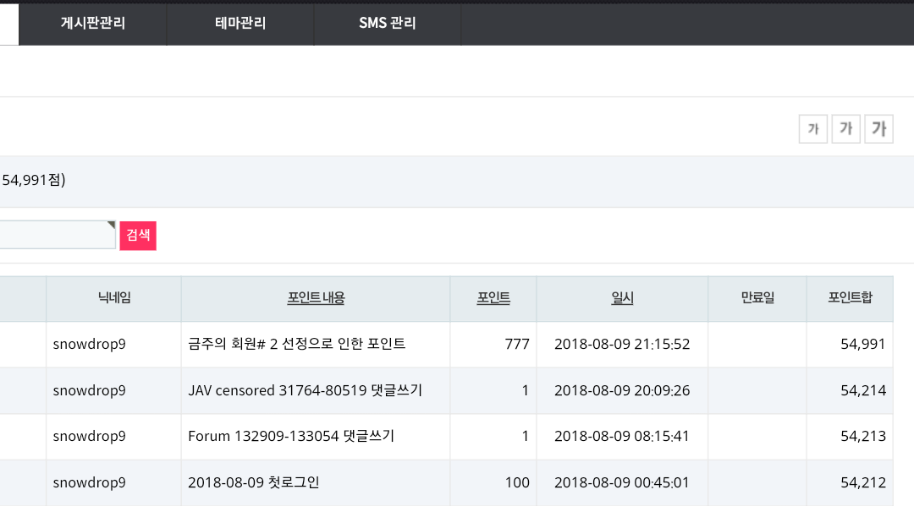Sort table by 포인트 내용 column

click(316, 298)
